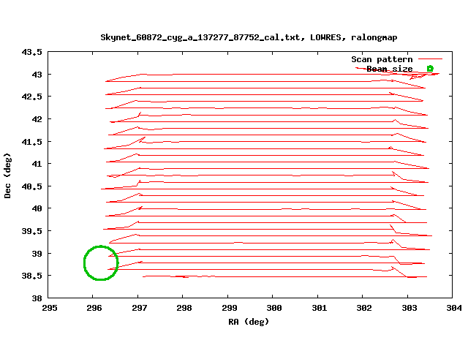468x351 pixels.
Task: Click the 'Scan pattern' legend label
Action: pos(382,59)
